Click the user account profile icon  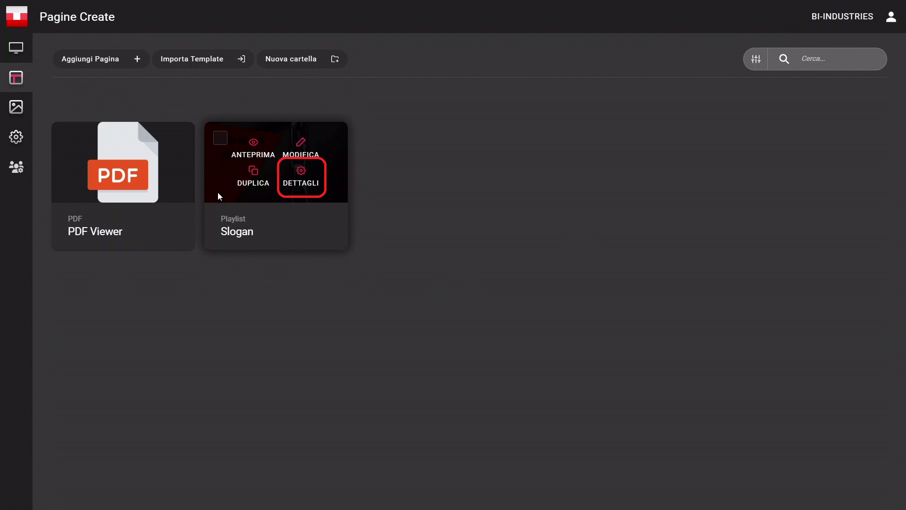tap(891, 17)
